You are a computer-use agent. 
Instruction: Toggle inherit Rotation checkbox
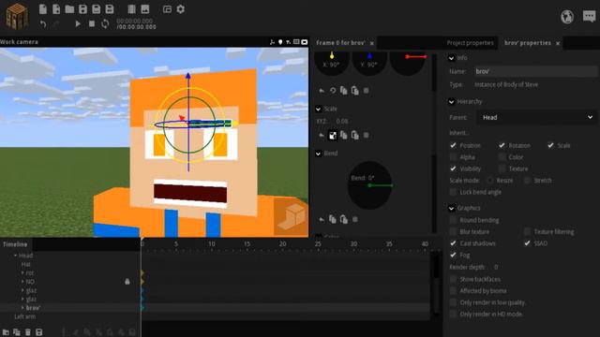502,145
